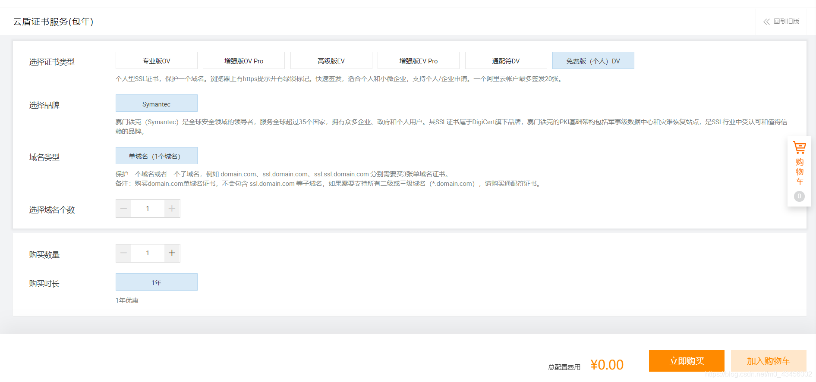The image size is (816, 382).
Task: Decrease the domain count with minus
Action: pyautogui.click(x=123, y=209)
